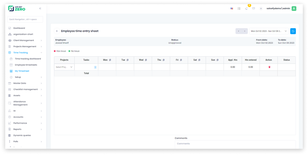The width and height of the screenshot is (308, 155).
Task: Click into the Comments text area
Action: click(235, 144)
